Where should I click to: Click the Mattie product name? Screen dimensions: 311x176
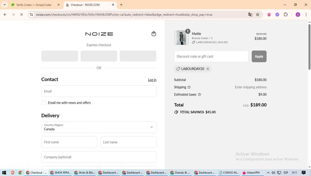[x=196, y=34]
